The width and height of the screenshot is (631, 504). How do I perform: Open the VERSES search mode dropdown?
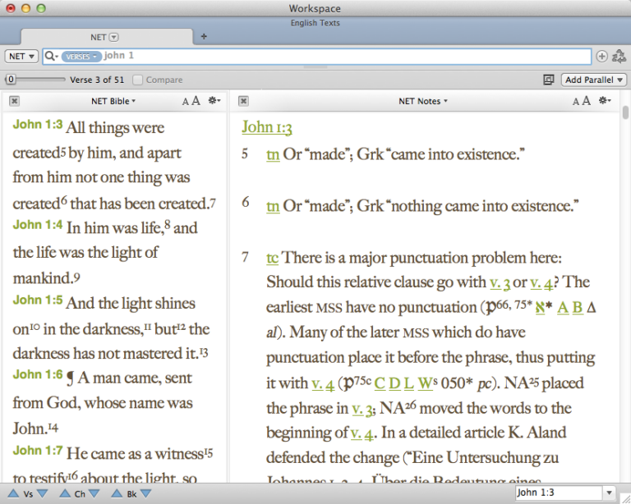81,57
